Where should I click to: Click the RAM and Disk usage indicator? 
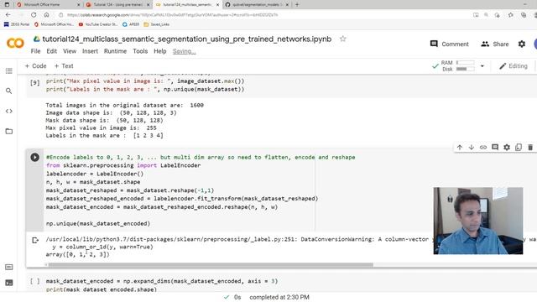pyautogui.click(x=457, y=65)
